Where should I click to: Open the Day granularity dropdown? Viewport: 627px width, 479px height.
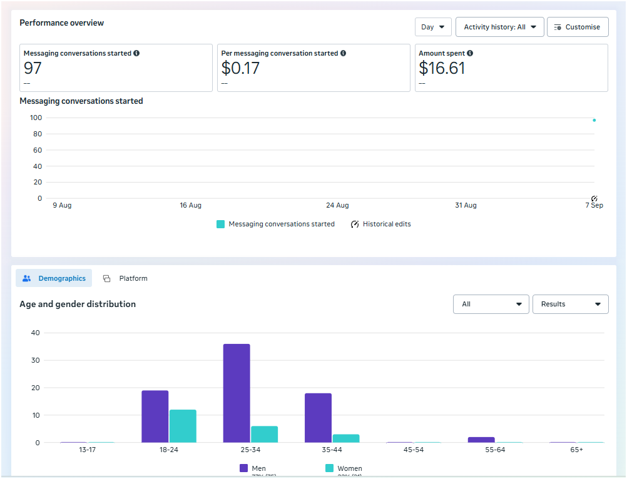click(433, 27)
